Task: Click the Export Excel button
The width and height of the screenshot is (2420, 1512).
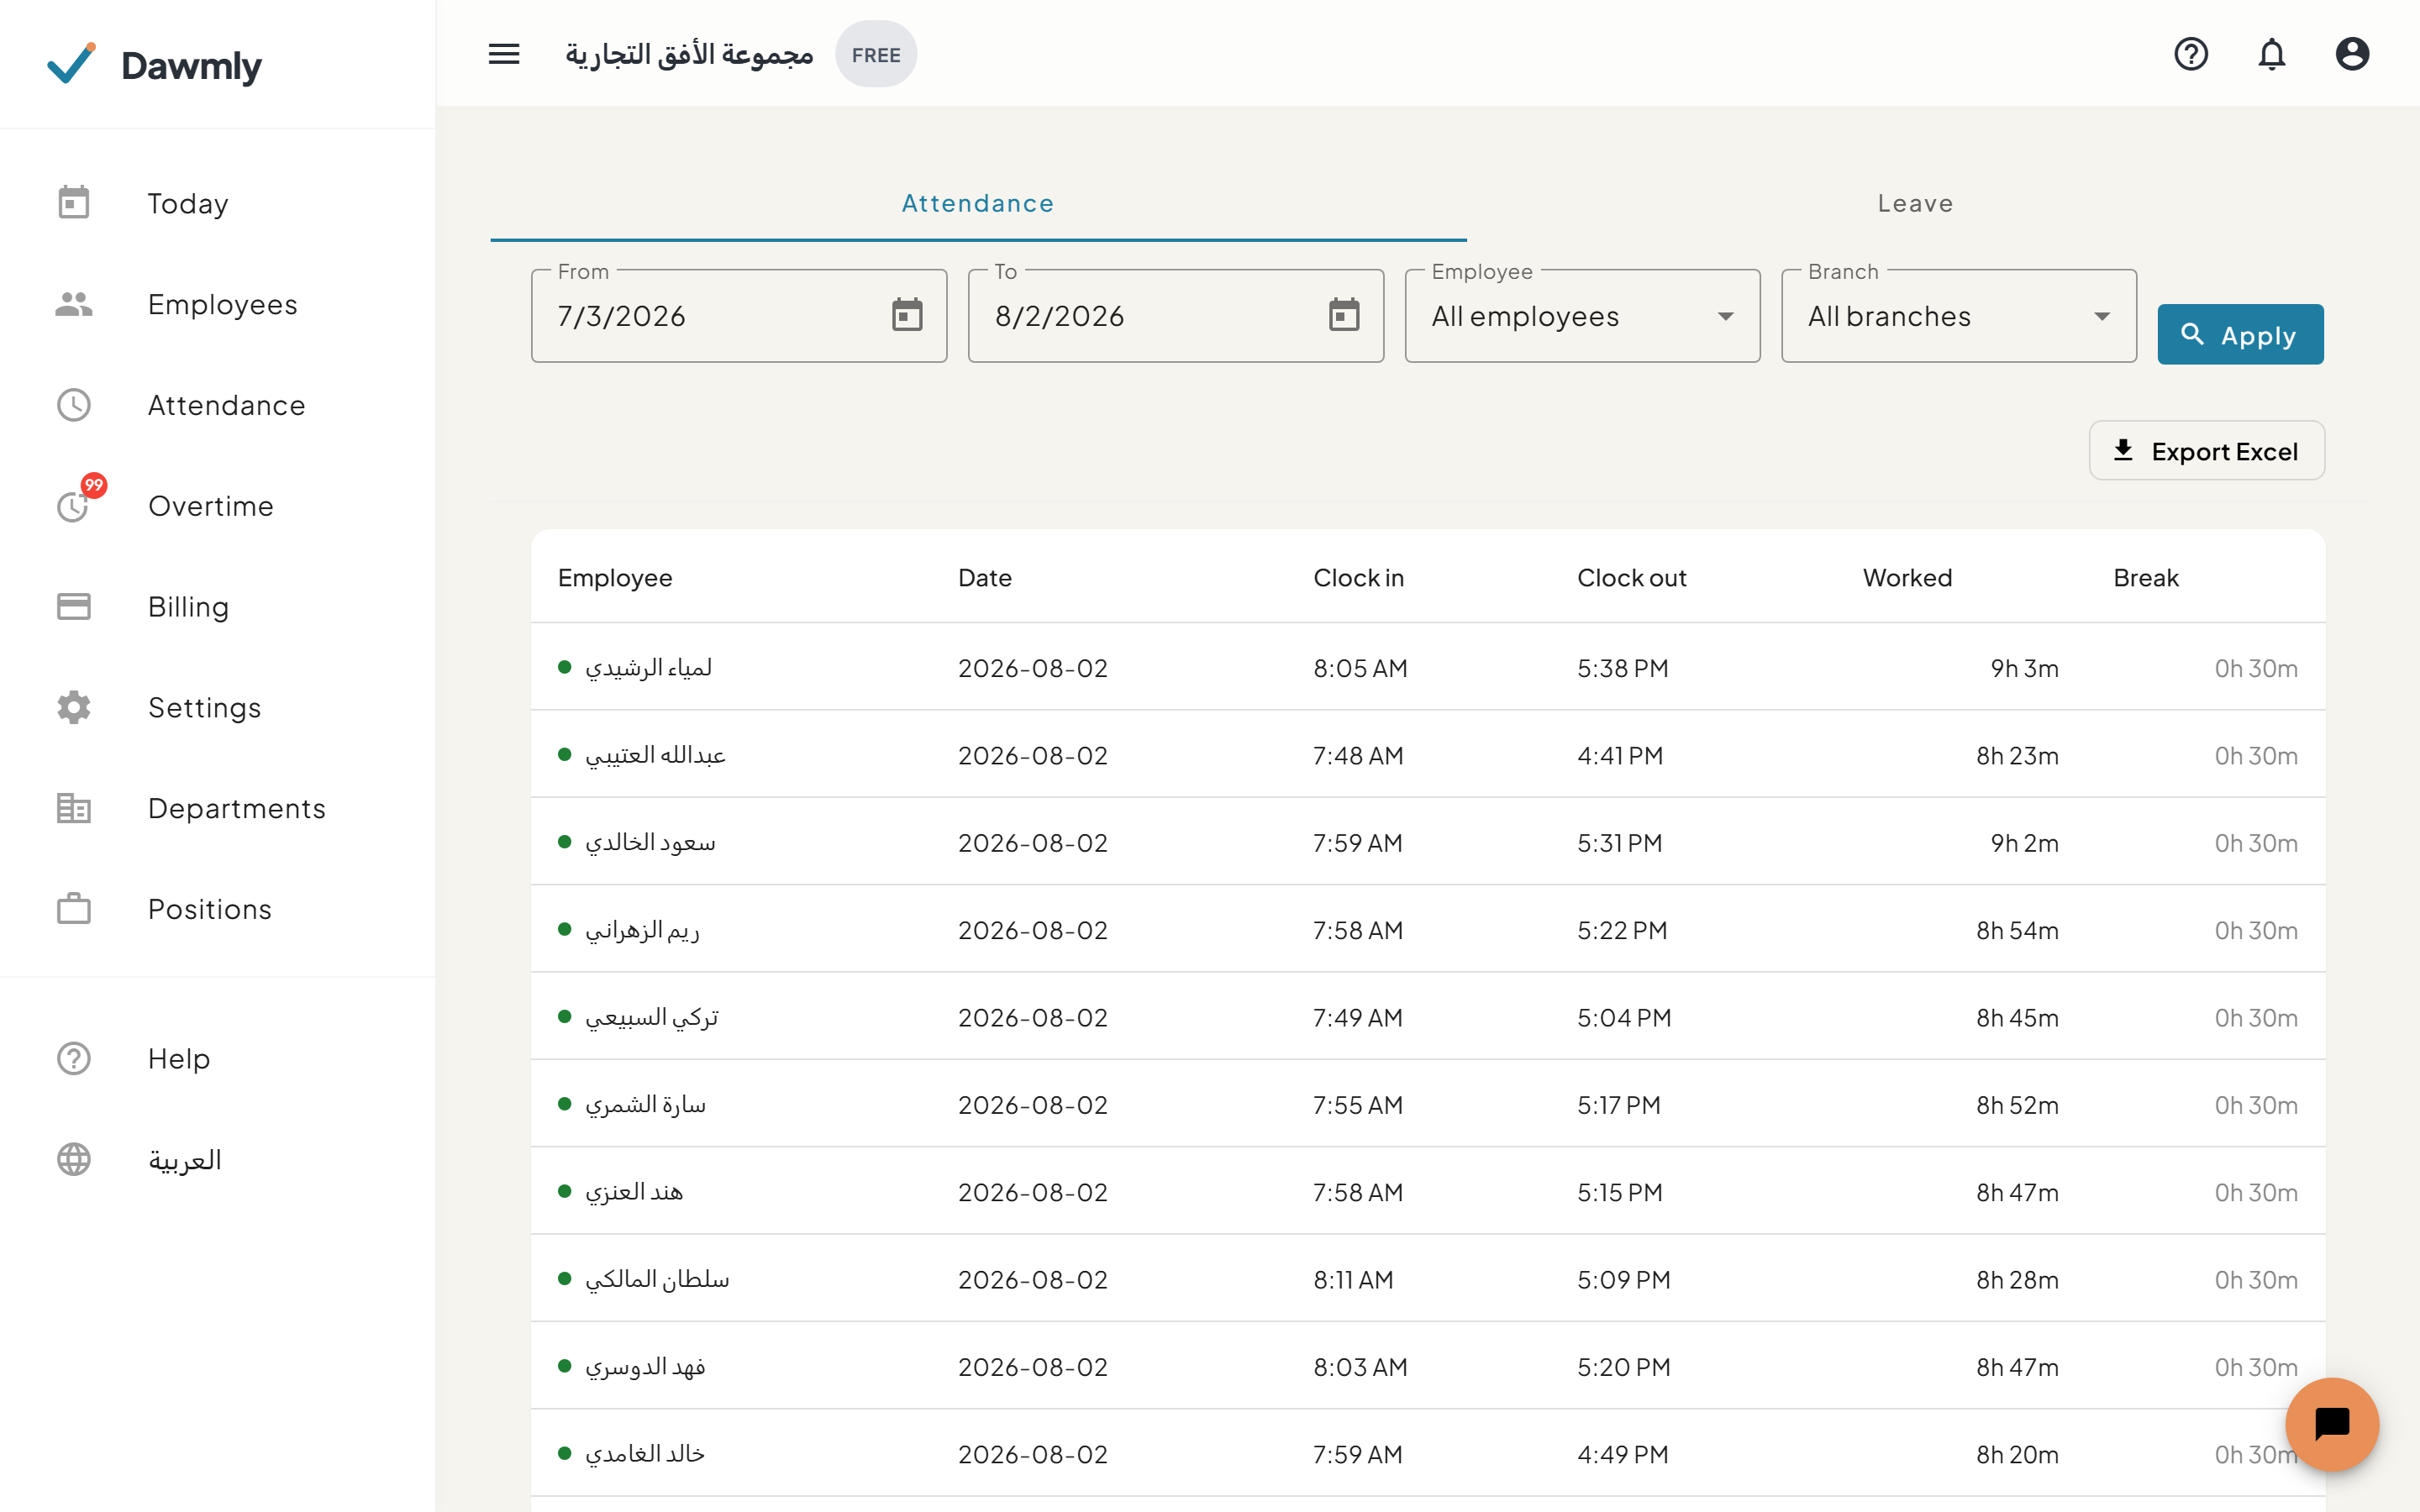Action: point(2206,451)
